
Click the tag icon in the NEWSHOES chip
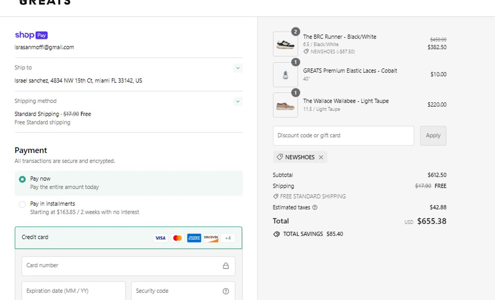tap(280, 157)
